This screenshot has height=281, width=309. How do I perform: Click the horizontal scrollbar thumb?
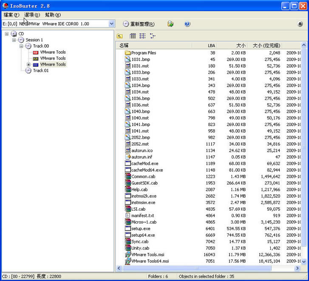coord(196,268)
